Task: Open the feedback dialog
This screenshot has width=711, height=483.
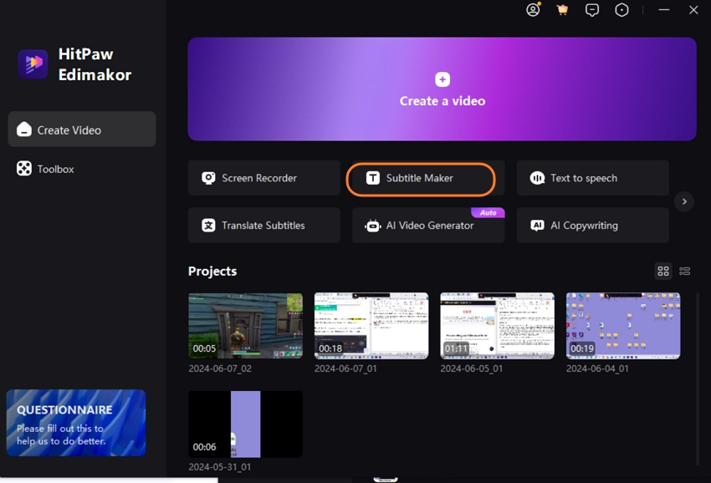Action: pyautogui.click(x=592, y=10)
